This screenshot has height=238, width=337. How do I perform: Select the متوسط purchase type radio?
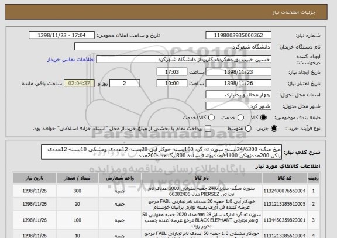coord(248,129)
